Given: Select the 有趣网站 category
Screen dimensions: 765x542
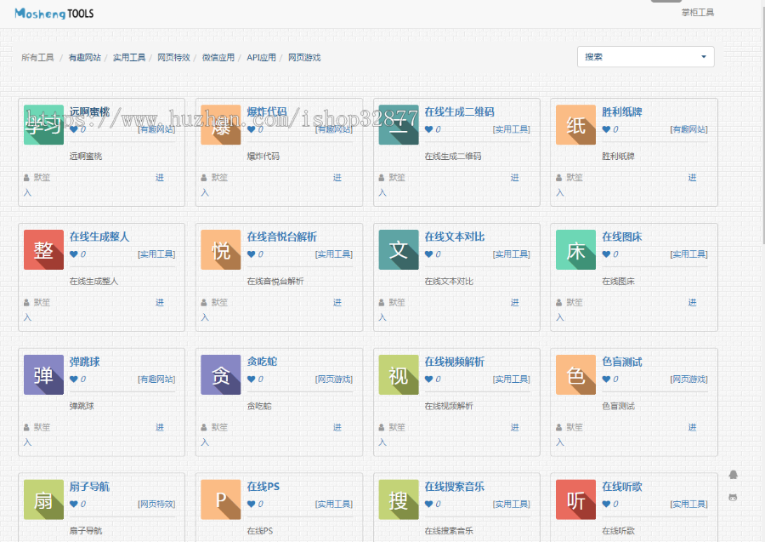Looking at the screenshot, I should (x=84, y=58).
